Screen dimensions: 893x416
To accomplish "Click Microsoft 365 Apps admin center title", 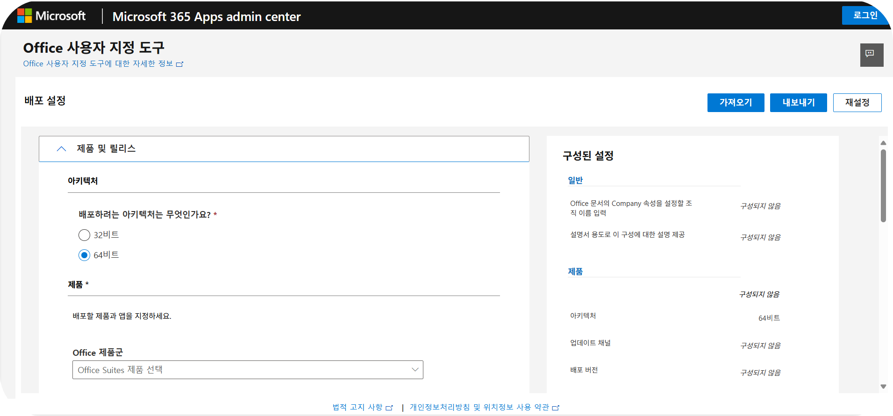I will (x=207, y=17).
